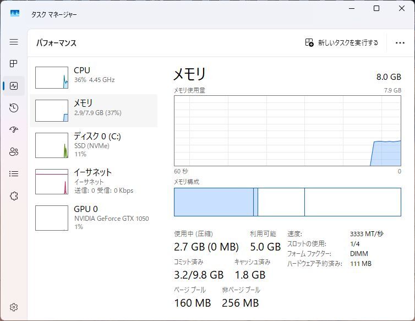Viewport: 415px width, 321px height.
Task: Select the ディスク 0 (C:) entry
Action: [x=94, y=145]
